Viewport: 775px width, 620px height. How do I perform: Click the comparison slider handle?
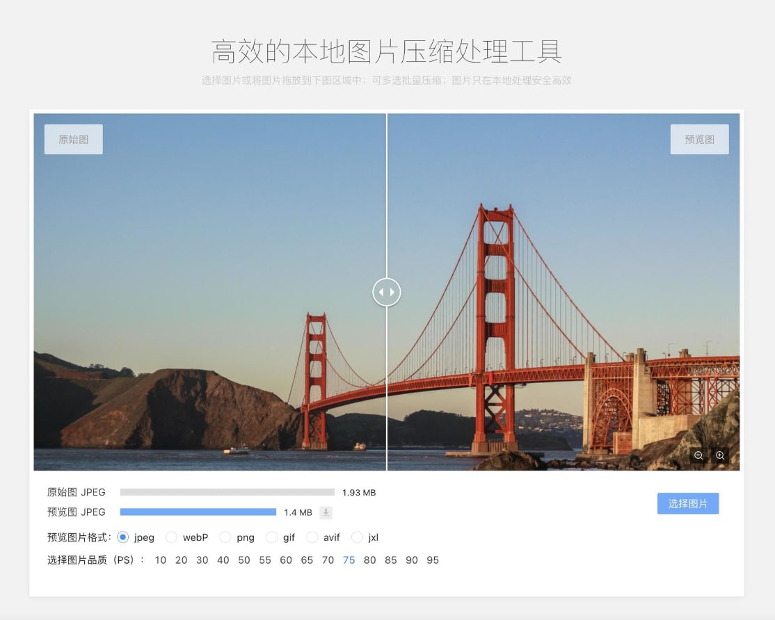tap(387, 292)
